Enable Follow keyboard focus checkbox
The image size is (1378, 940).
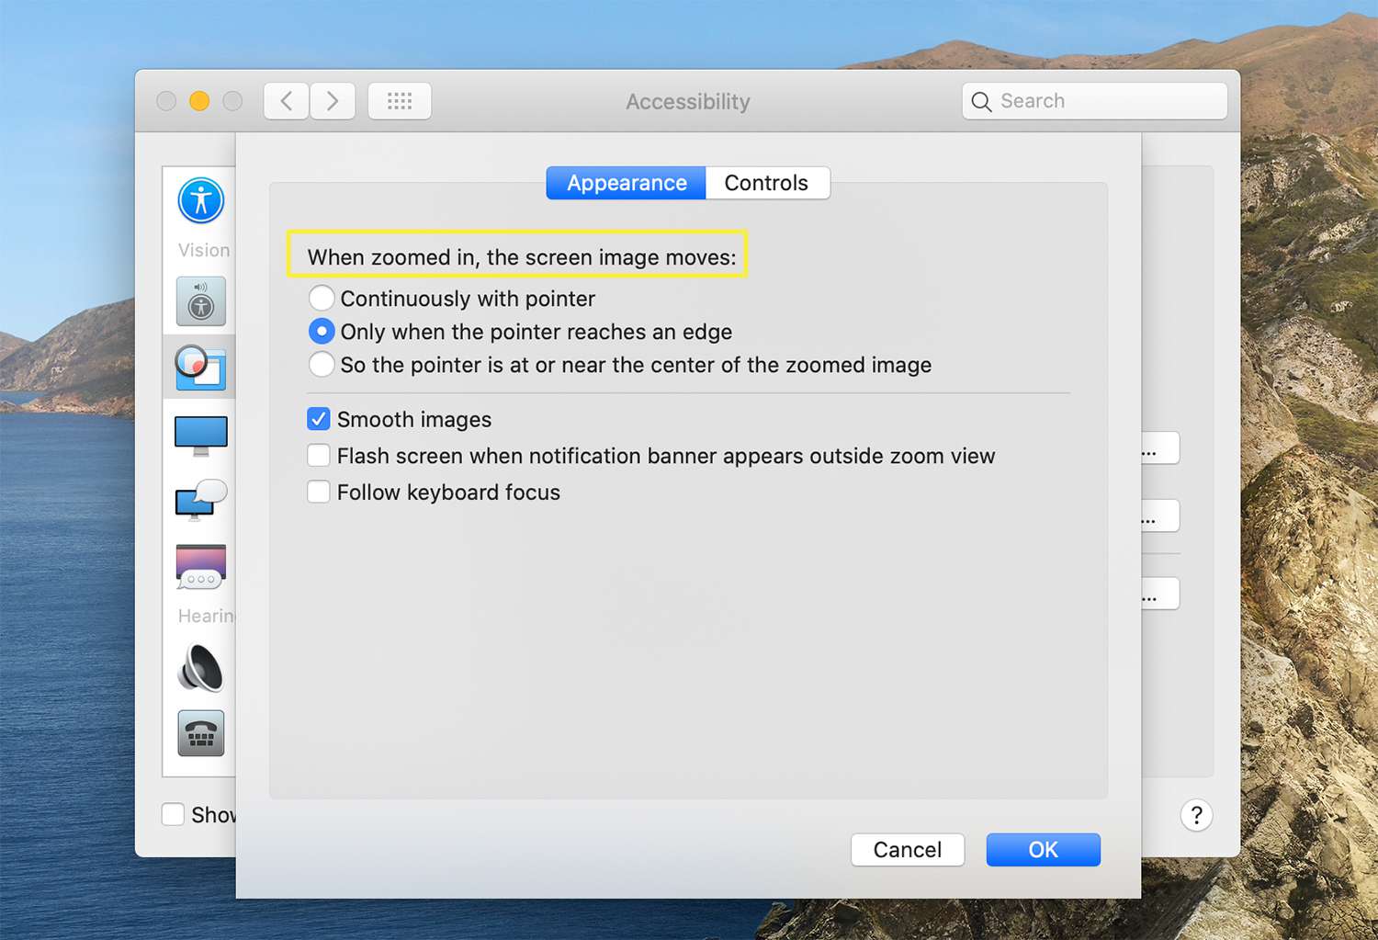(319, 493)
